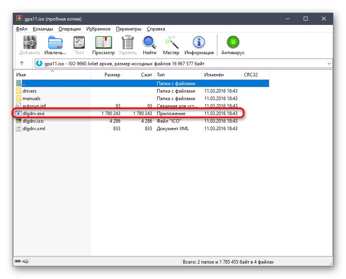The image size is (346, 279).
Task: Click the archive path combo box
Action: pos(184,64)
